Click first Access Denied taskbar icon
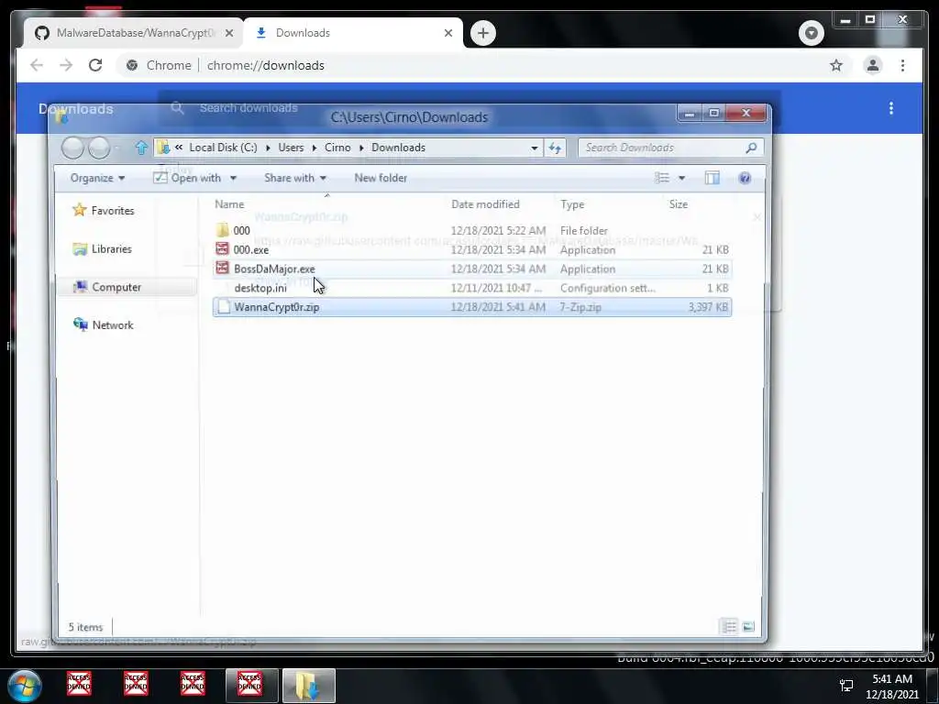 point(79,683)
